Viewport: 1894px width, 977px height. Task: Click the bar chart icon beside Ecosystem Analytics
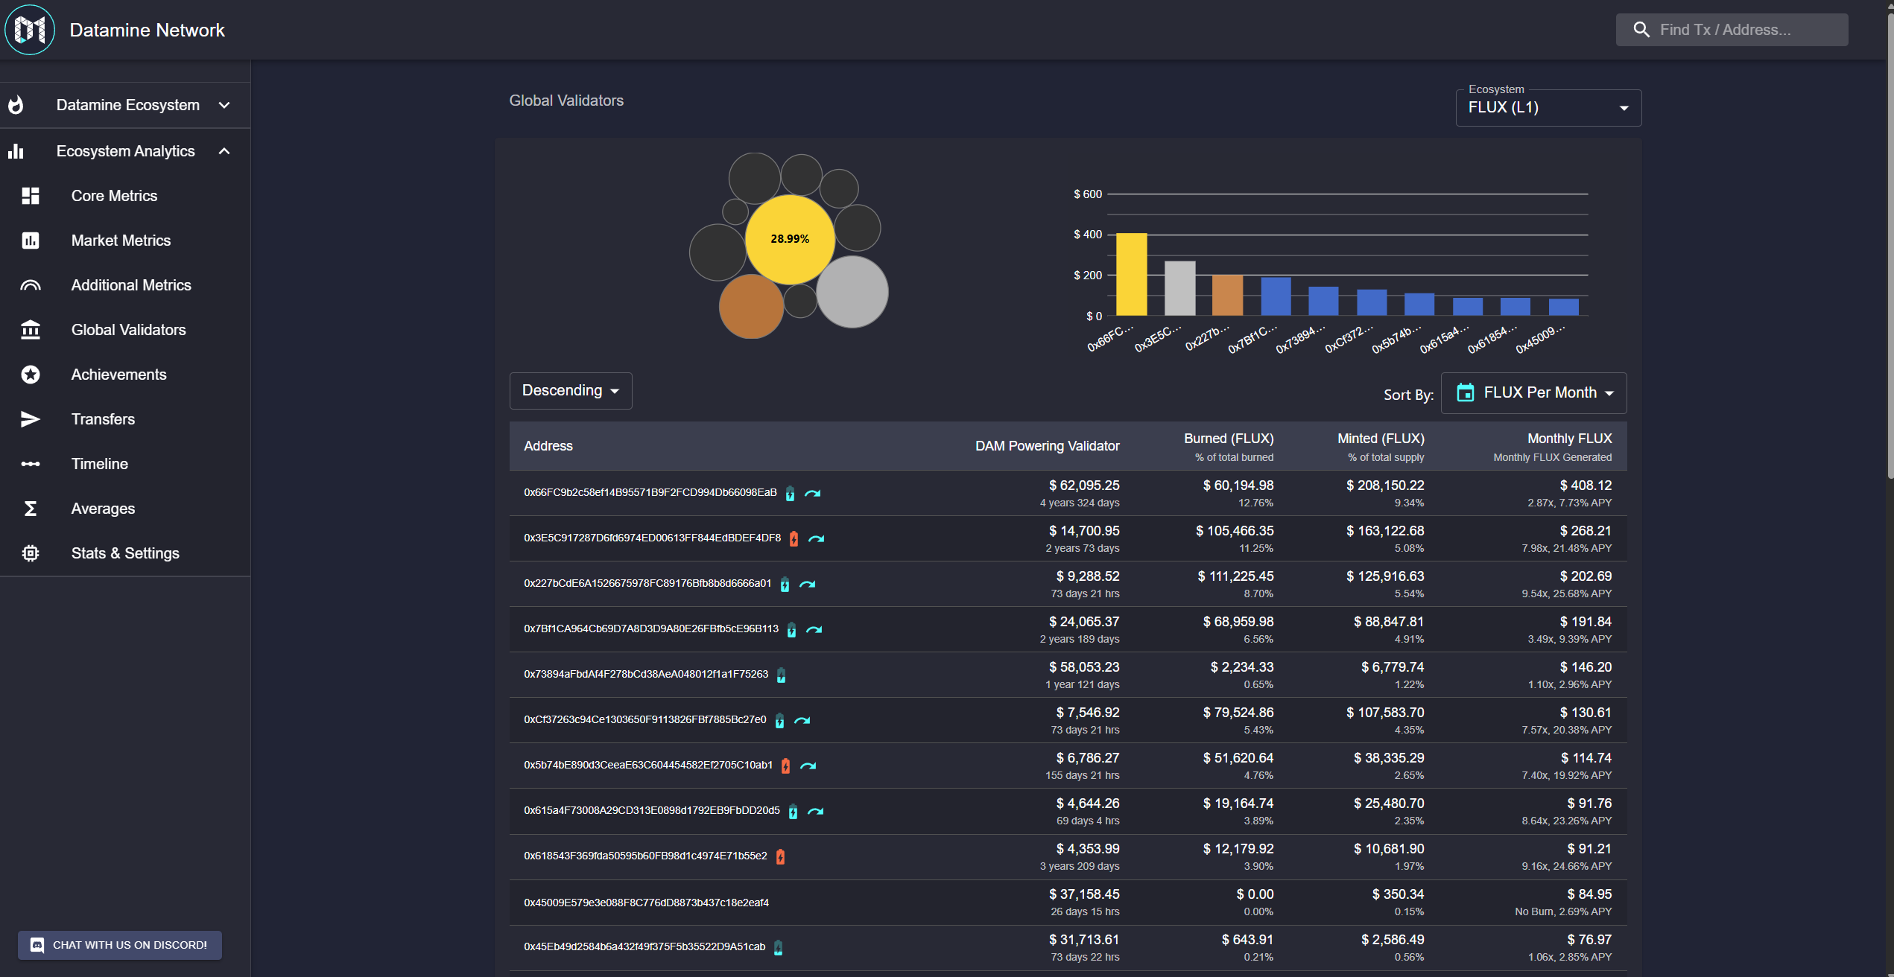pyautogui.click(x=16, y=151)
